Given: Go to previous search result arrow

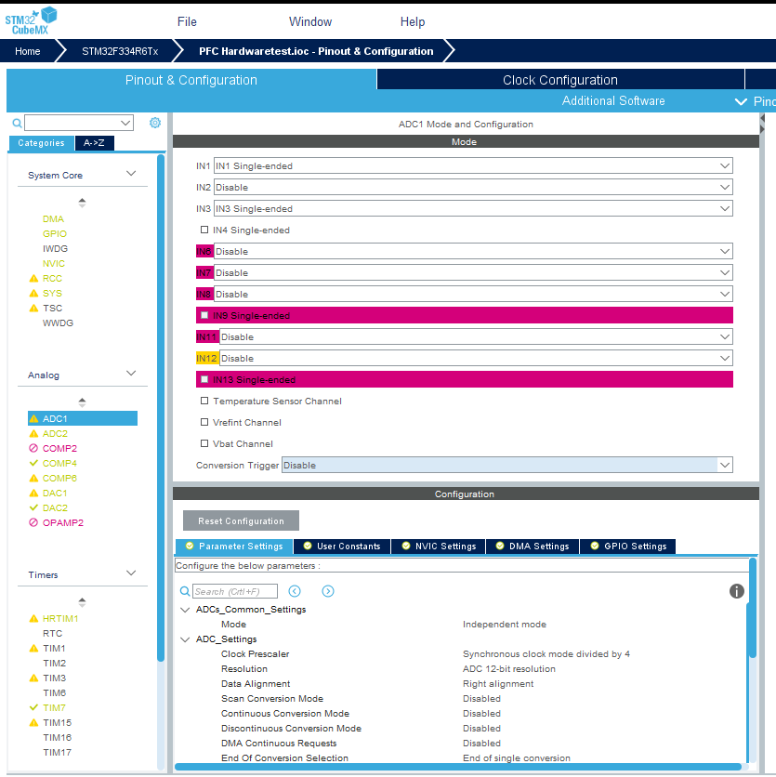Looking at the screenshot, I should pos(295,591).
